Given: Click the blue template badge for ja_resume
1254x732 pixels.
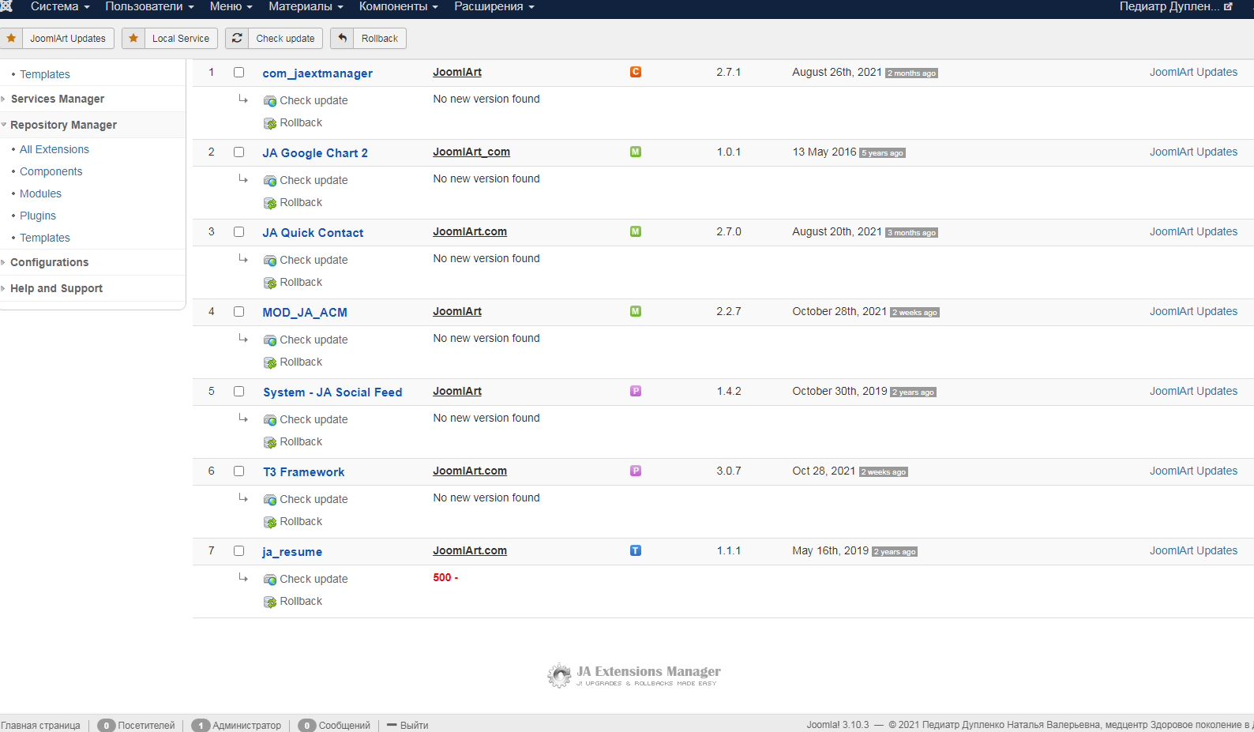Looking at the screenshot, I should point(636,550).
